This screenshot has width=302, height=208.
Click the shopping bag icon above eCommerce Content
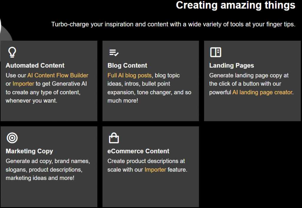pos(114,138)
